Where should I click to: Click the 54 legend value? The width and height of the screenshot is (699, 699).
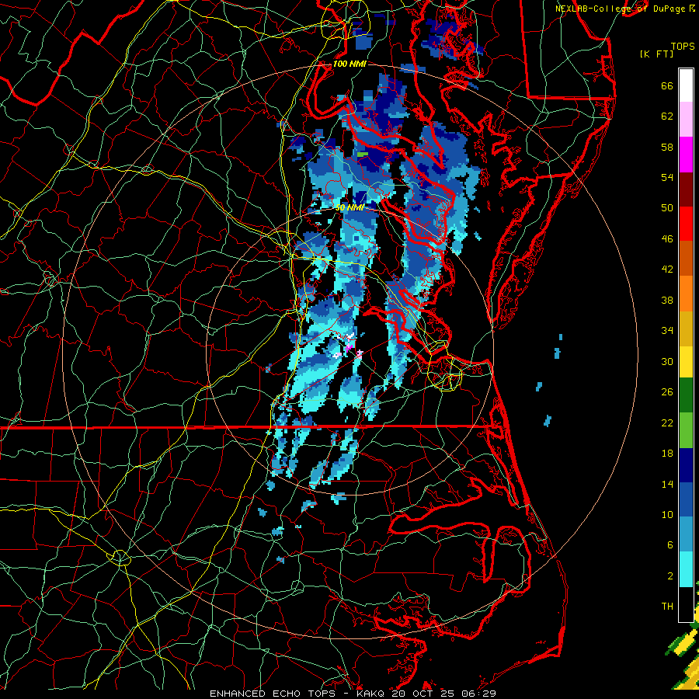[667, 177]
